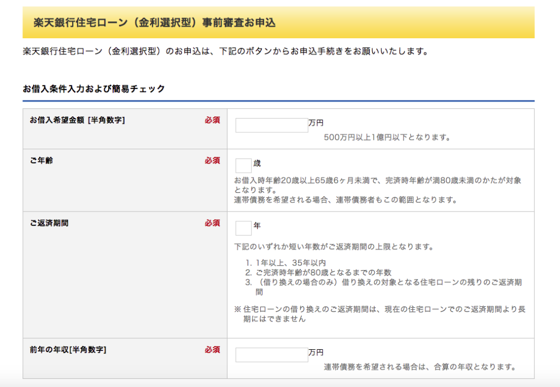Screen dimensions: 560x387
Task: Click the お借入時年齢20歳以上65歳6ヶ月未満 age note
Action: 378,185
